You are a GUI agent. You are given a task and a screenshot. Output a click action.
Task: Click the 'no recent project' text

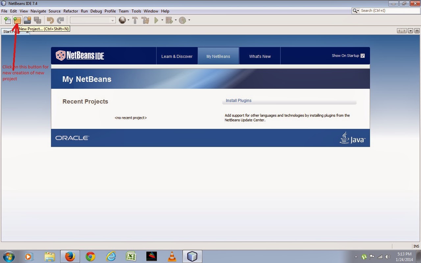pyautogui.click(x=131, y=118)
